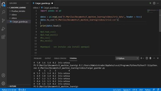Screen dimensions: 161x91
Task: Click the pd.read_csv code on line 3
Action: [x=91, y=17]
